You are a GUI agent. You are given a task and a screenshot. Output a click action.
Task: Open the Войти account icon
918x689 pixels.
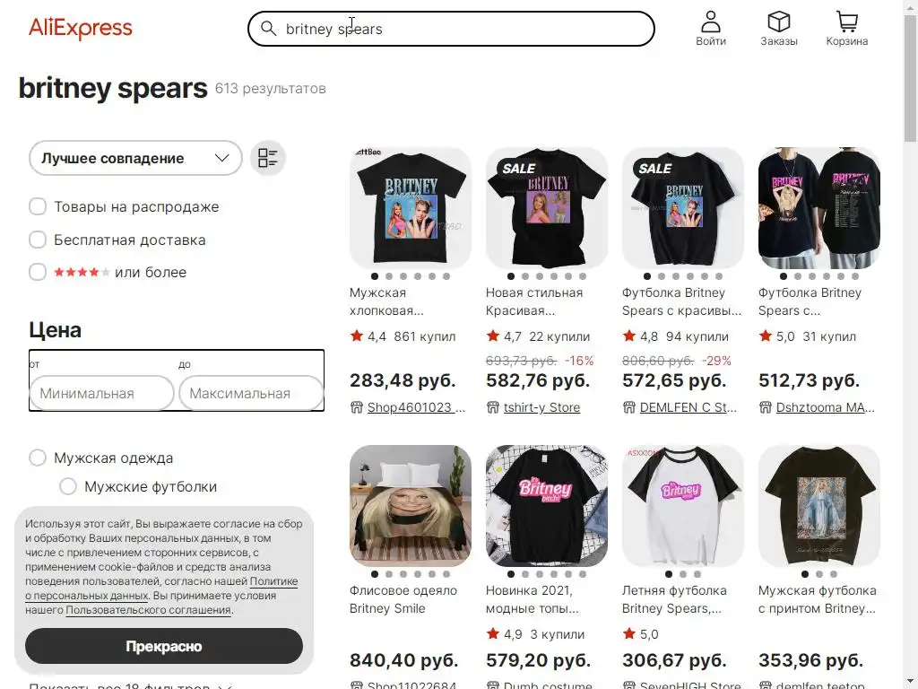(711, 22)
